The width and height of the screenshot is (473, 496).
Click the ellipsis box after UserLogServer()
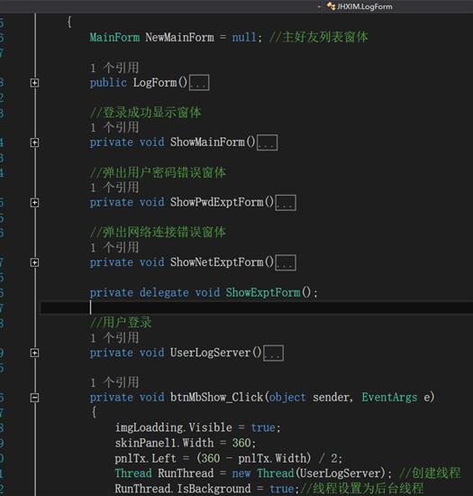(273, 353)
